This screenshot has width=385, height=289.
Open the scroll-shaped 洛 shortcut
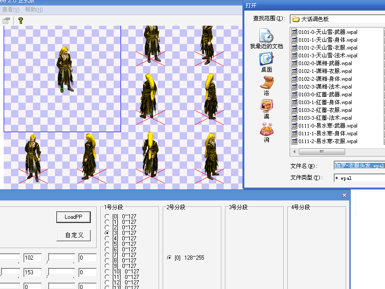point(266,86)
